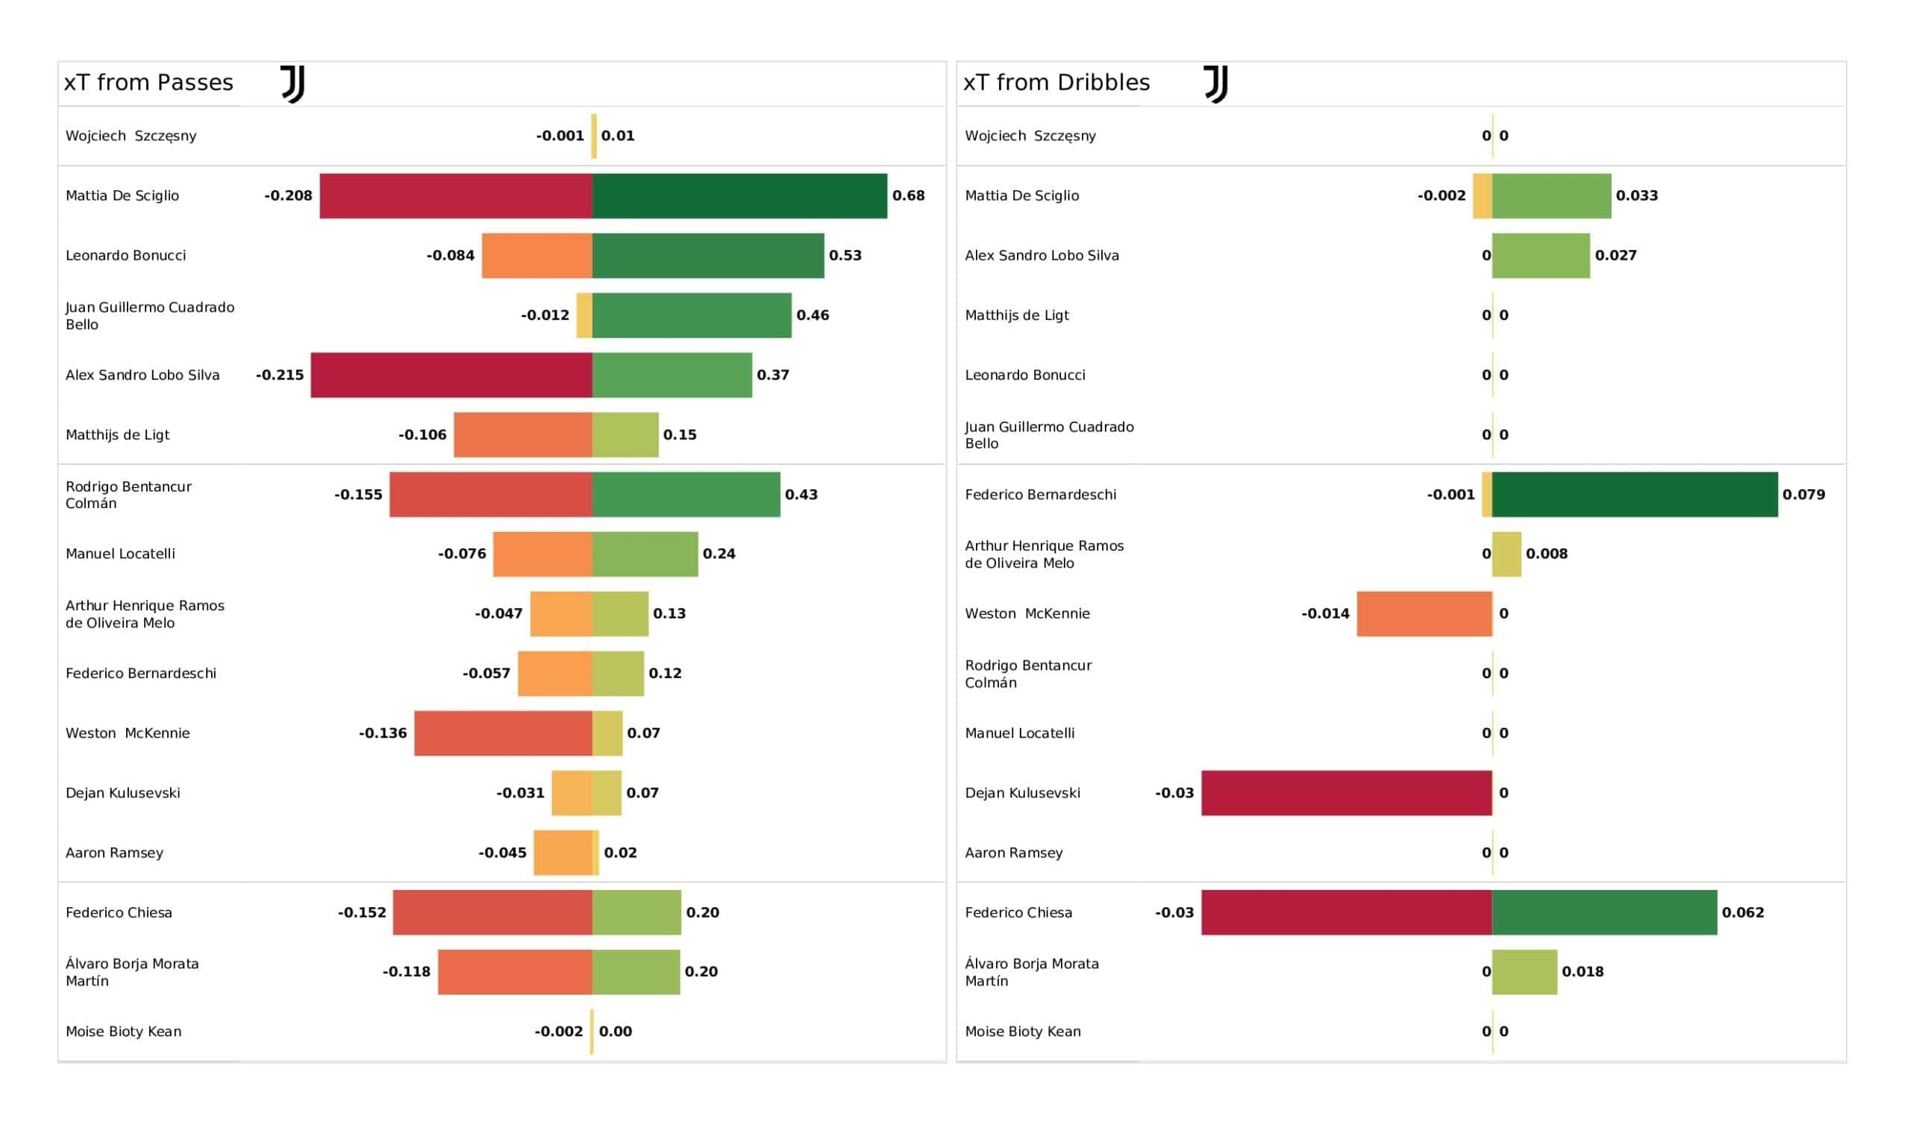Image resolution: width=1910 pixels, height=1122 pixels.
Task: Click the Juventus logo beside xT from Dribbles
Action: point(1215,84)
